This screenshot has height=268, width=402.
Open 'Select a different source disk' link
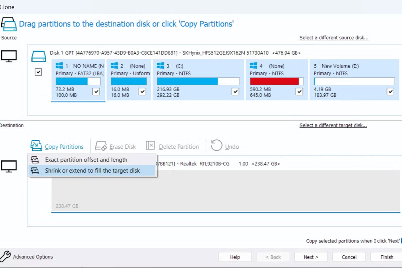coord(333,38)
